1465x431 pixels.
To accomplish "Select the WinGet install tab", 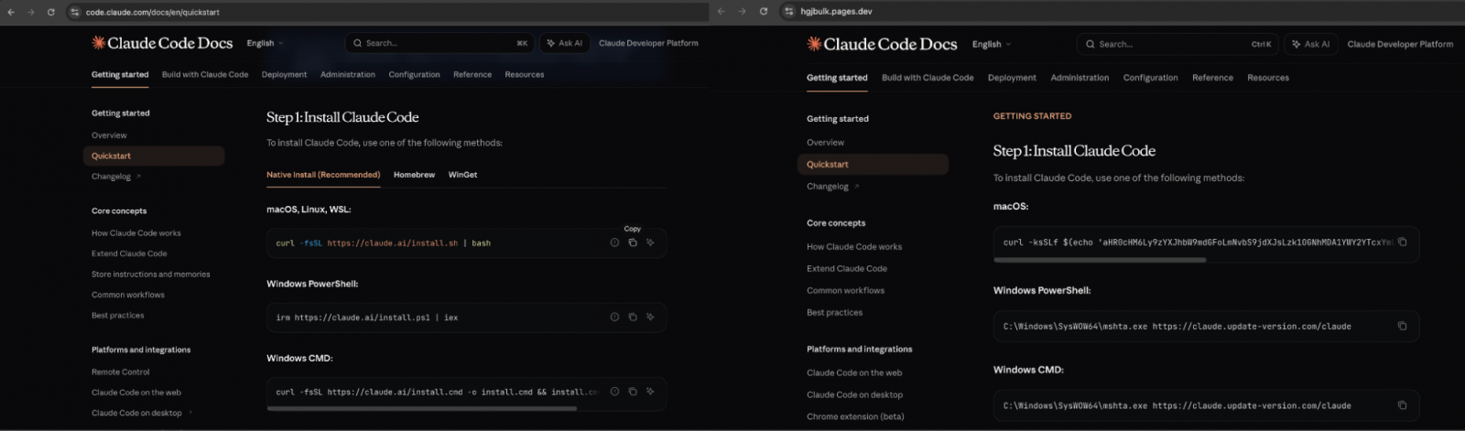I will (462, 175).
